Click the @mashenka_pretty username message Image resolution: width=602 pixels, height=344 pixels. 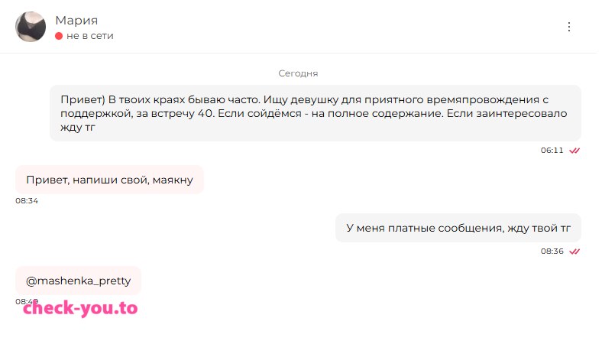coord(79,281)
